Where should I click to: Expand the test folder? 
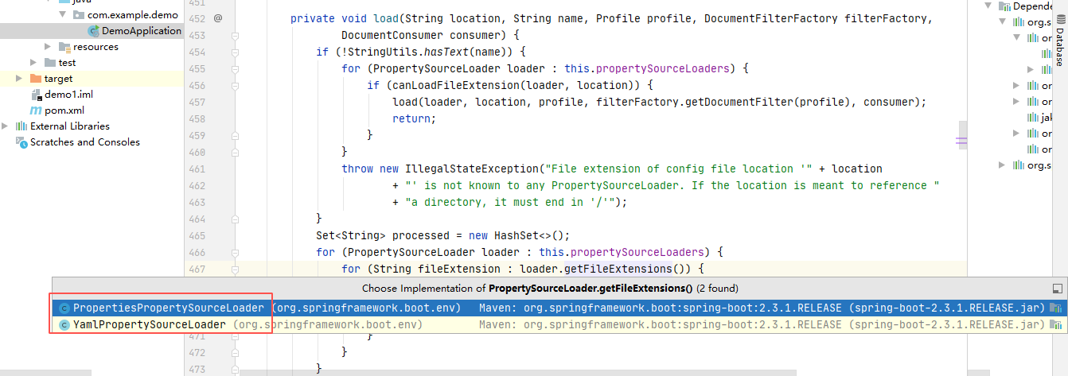click(33, 63)
